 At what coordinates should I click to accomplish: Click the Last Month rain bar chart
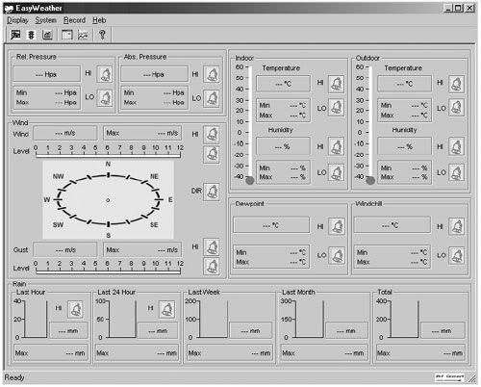(303, 319)
